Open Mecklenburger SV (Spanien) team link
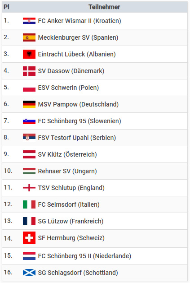 pyautogui.click(x=78, y=37)
